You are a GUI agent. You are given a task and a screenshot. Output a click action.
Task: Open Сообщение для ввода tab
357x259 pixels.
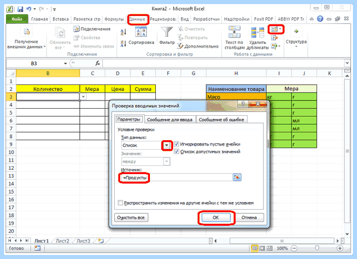coord(170,119)
